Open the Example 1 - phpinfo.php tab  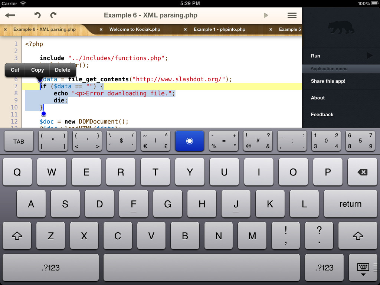(x=219, y=29)
